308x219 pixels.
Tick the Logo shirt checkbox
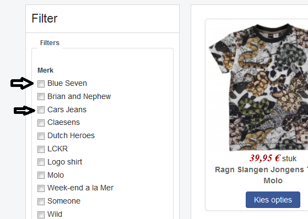point(41,162)
